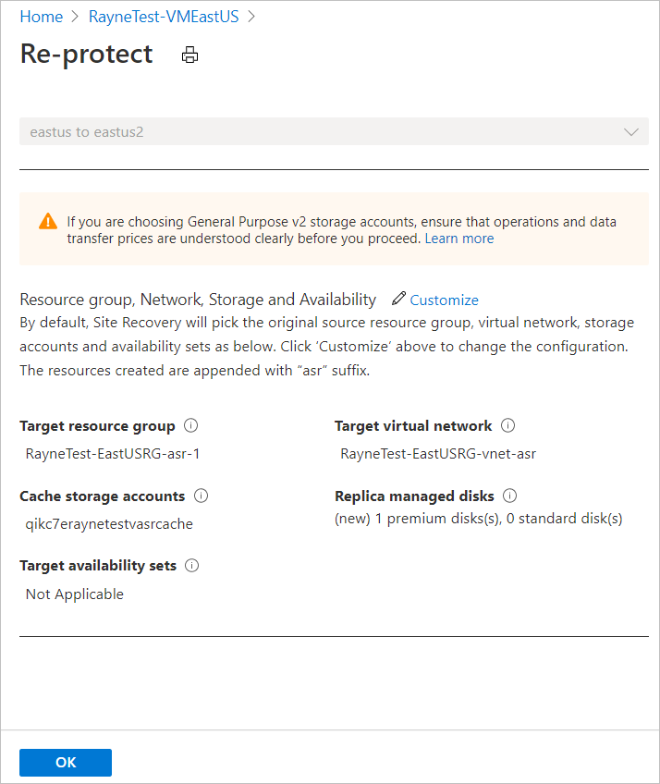Click the pencil icon beside Customize
660x784 pixels.
click(398, 299)
